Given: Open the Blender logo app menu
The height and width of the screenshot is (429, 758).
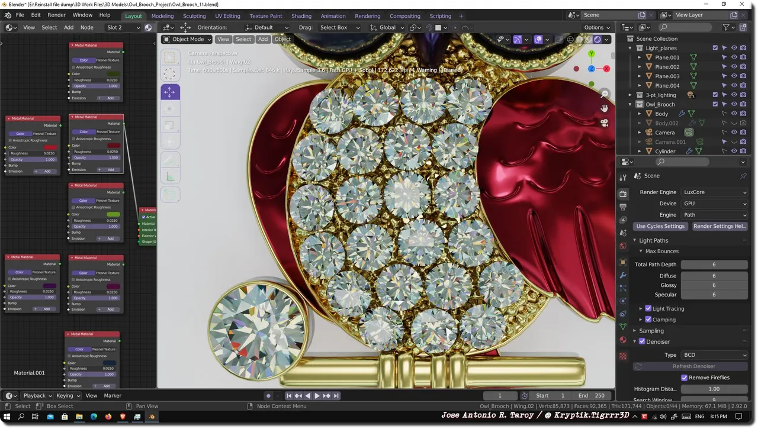Looking at the screenshot, I should pyautogui.click(x=8, y=15).
